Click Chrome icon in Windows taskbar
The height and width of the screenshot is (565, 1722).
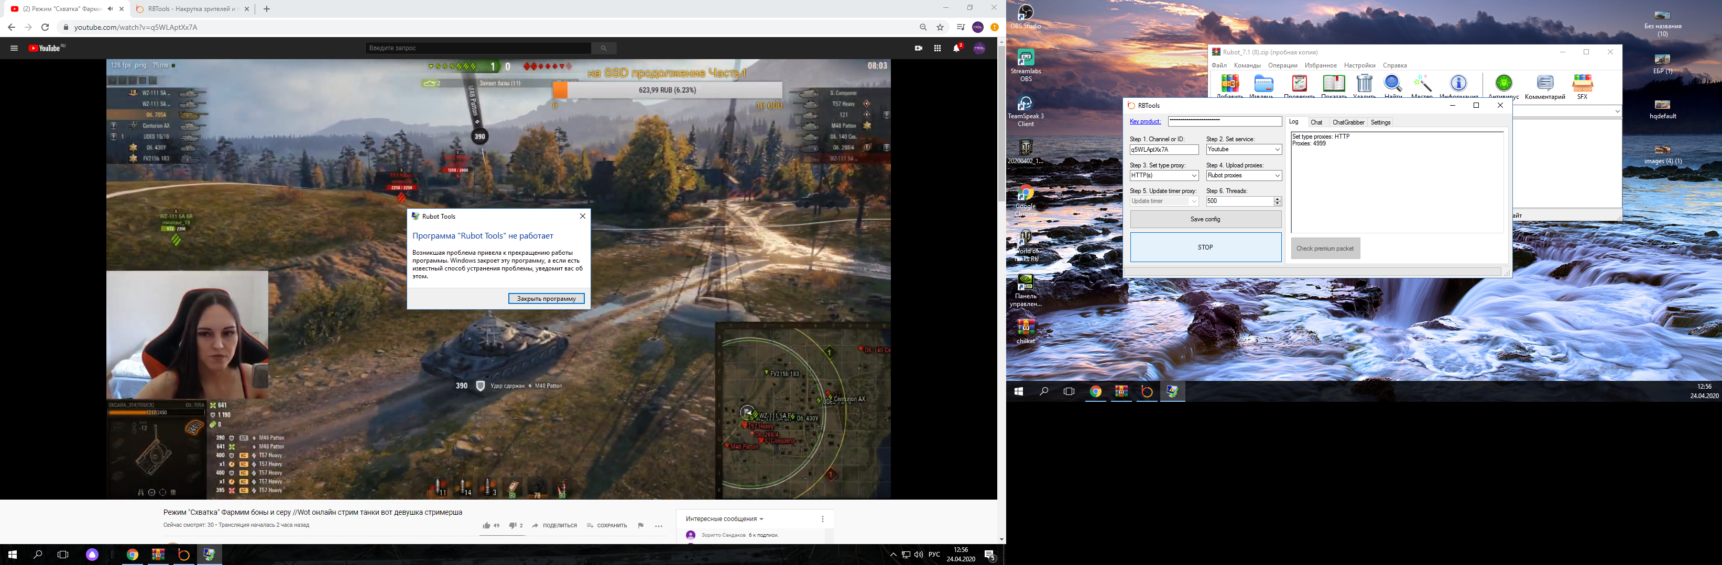point(133,555)
